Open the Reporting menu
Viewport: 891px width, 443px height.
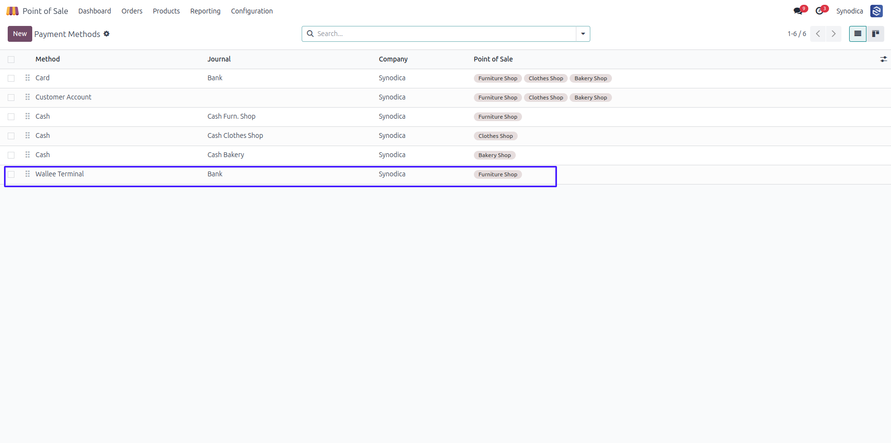click(205, 11)
